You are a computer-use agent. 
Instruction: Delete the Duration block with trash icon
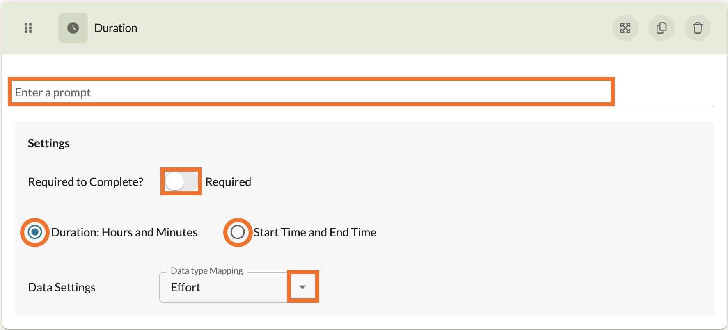pyautogui.click(x=697, y=28)
